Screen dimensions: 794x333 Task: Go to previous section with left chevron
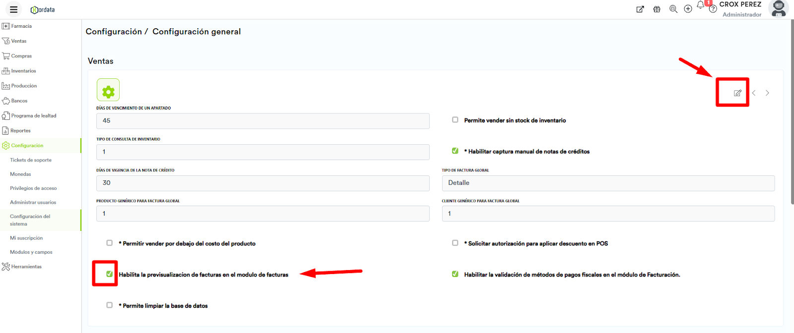tap(753, 93)
